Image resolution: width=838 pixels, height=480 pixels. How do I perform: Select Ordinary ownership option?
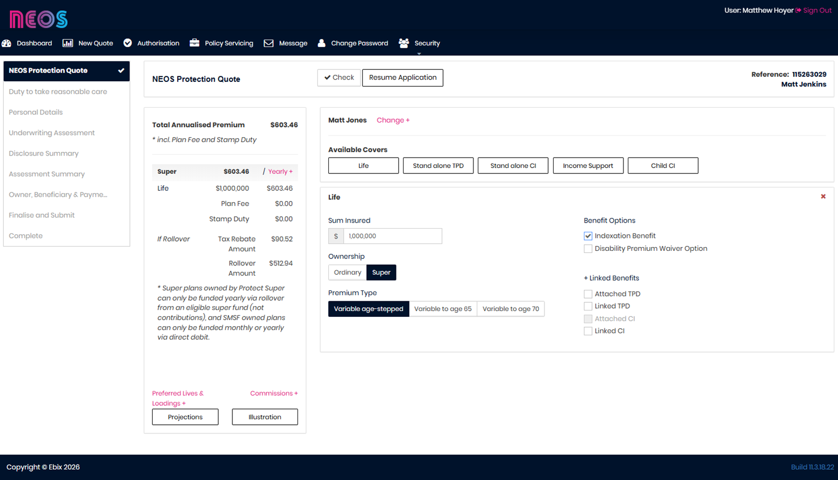pyautogui.click(x=347, y=273)
